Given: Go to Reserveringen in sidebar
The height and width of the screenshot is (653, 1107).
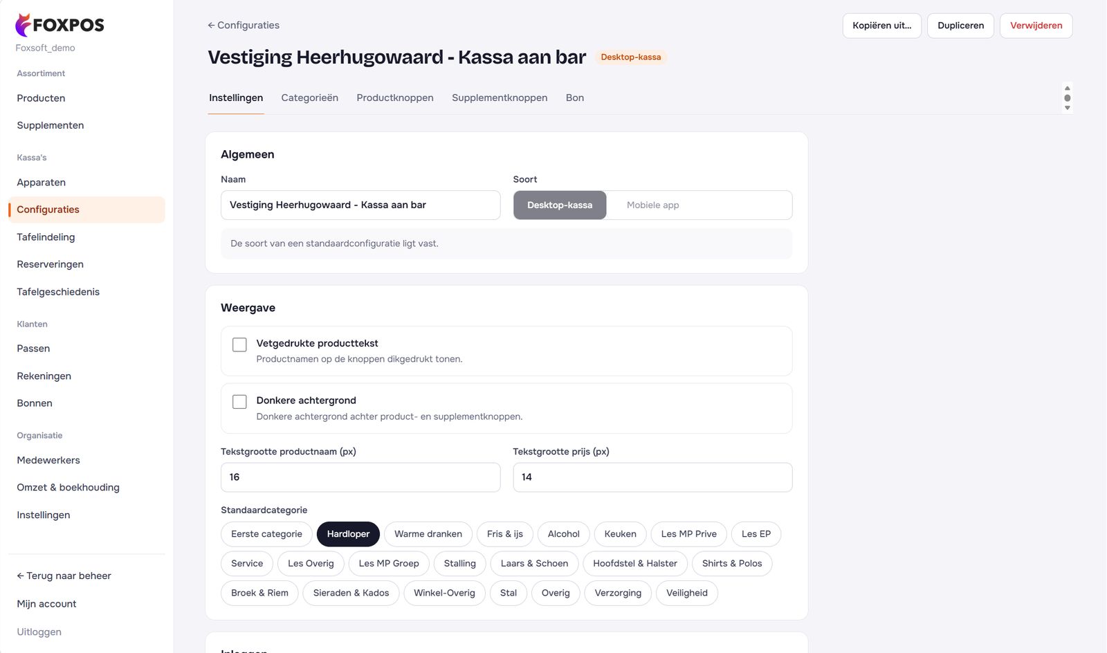Looking at the screenshot, I should click(86, 264).
